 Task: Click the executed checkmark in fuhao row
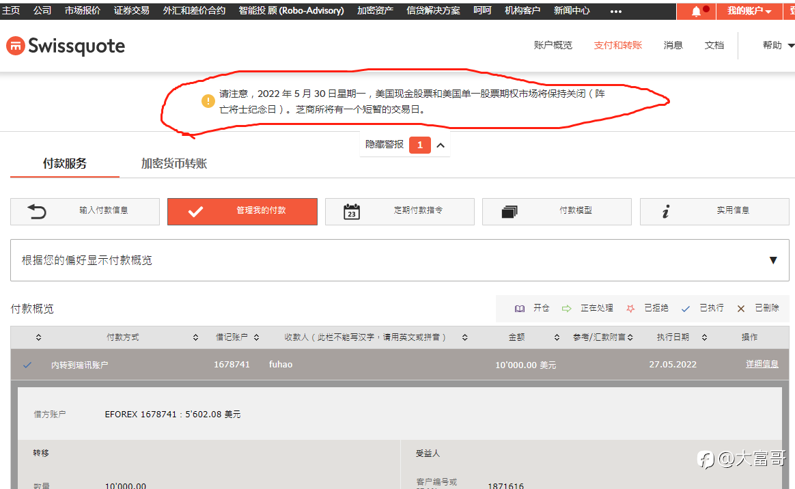27,365
